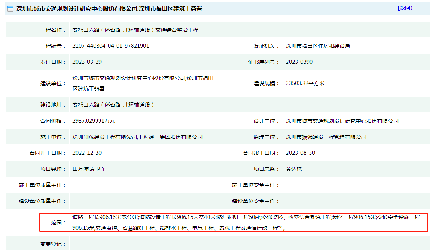Select the 建设规模 value 33503.82平方米
This screenshot has height=250, width=430.
305,83
